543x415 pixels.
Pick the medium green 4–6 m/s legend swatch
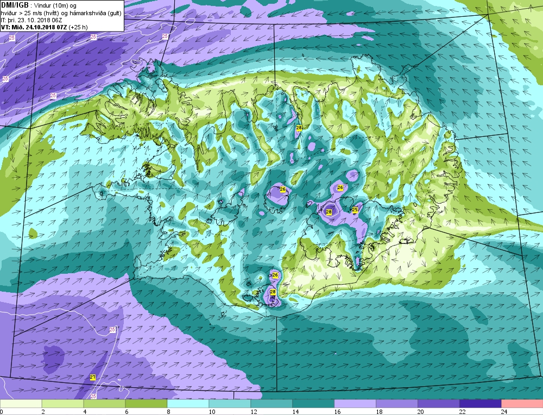105,404
